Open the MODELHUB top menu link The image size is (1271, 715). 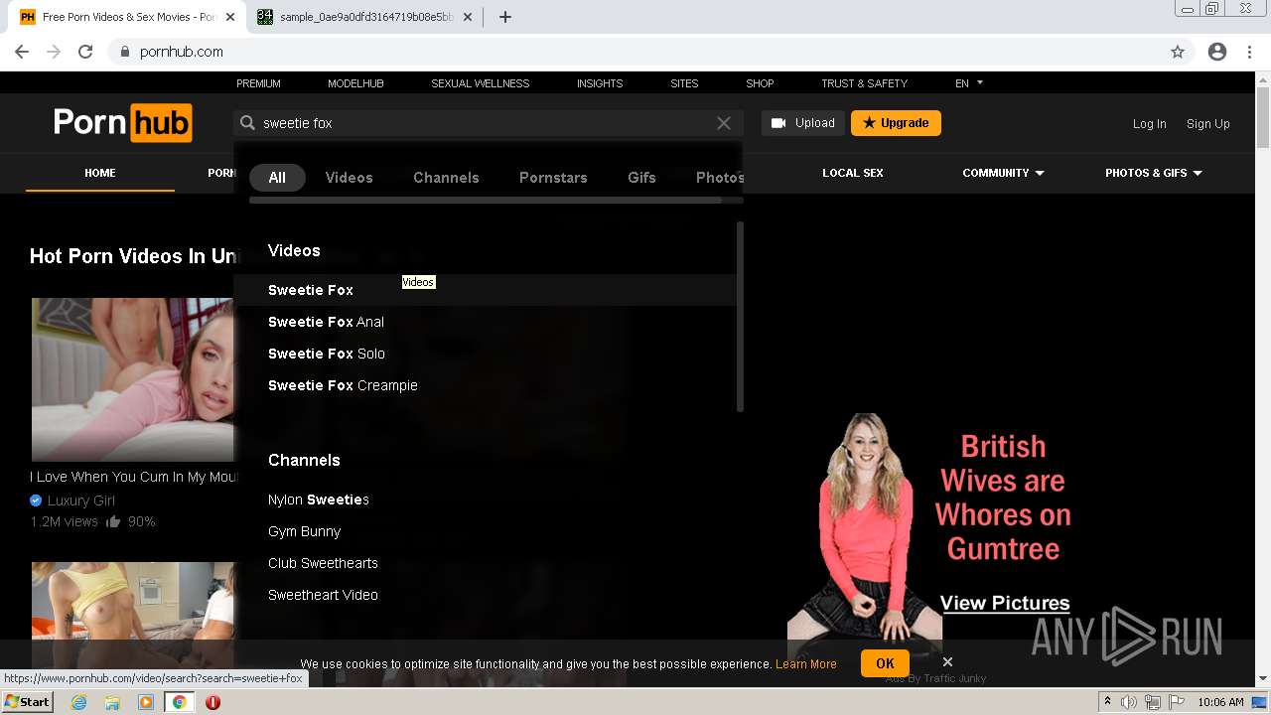[355, 83]
